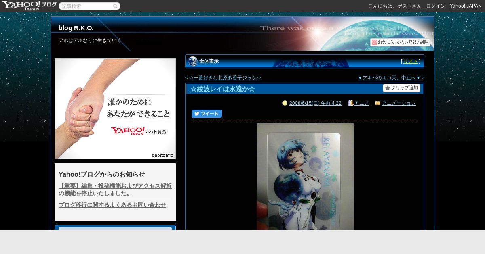This screenshot has height=254, width=485.
Task: Click the クリップ追加 button
Action: pyautogui.click(x=401, y=88)
